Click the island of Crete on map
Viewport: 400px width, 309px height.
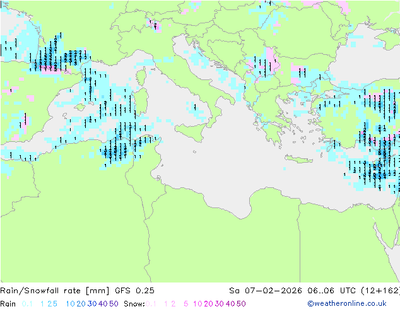tap(298, 159)
